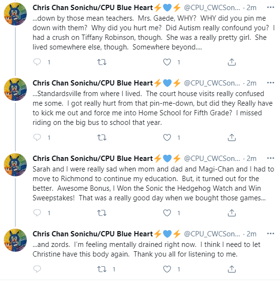This screenshot has height=282, width=280.
Task: Like the 'mentally drained' tweet
Action: tap(167, 269)
